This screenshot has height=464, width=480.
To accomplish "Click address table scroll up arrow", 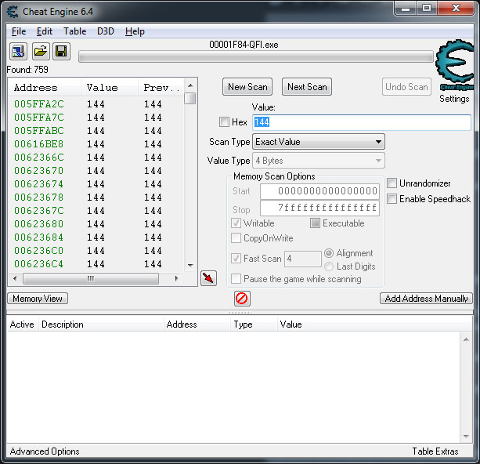I will 466,339.
